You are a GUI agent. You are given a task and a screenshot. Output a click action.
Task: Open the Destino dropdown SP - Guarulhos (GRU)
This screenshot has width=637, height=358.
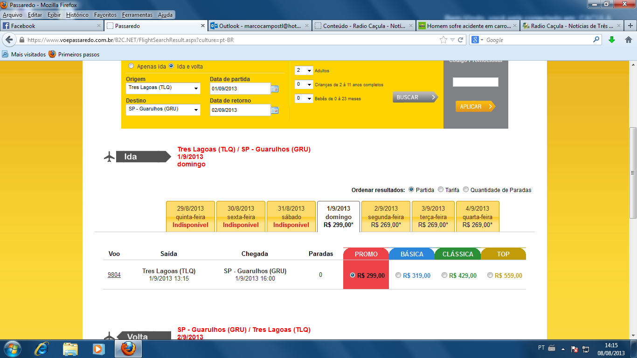[163, 110]
